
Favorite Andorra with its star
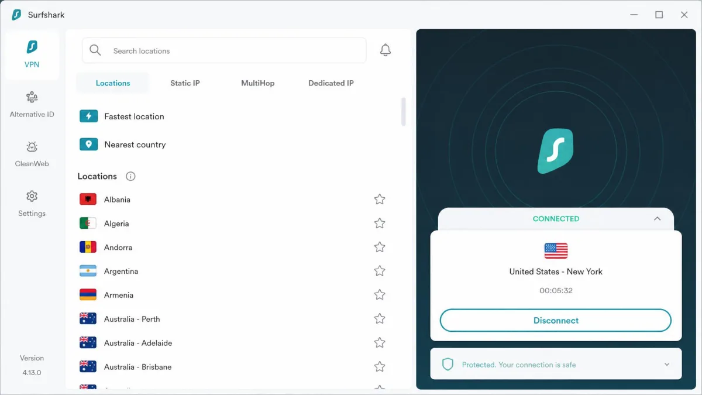point(380,248)
